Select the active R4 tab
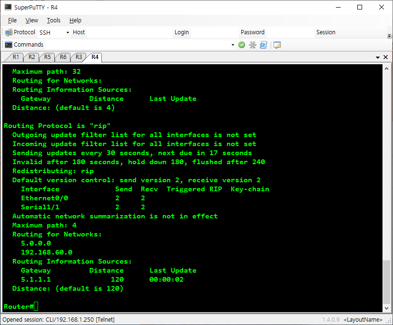 95,57
